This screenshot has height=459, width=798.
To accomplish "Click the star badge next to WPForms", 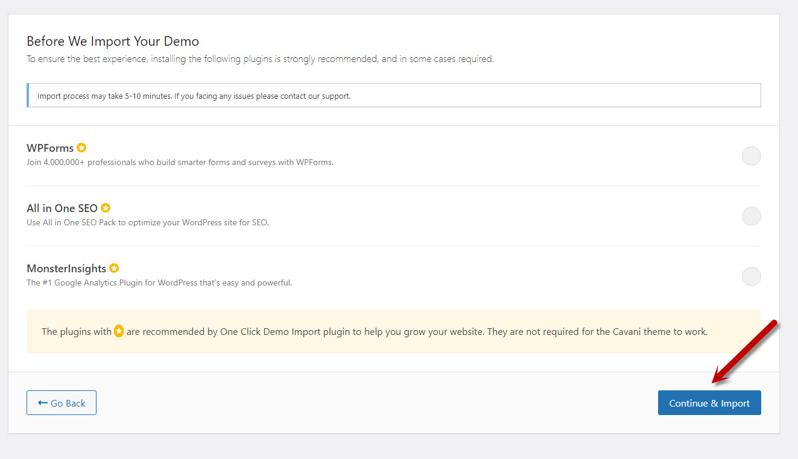I will coord(81,148).
